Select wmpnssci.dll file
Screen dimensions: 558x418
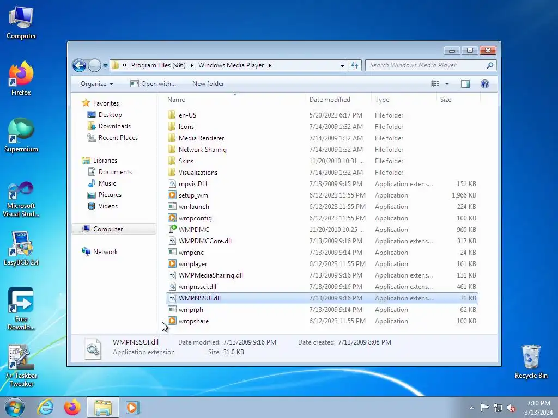[x=322, y=286]
